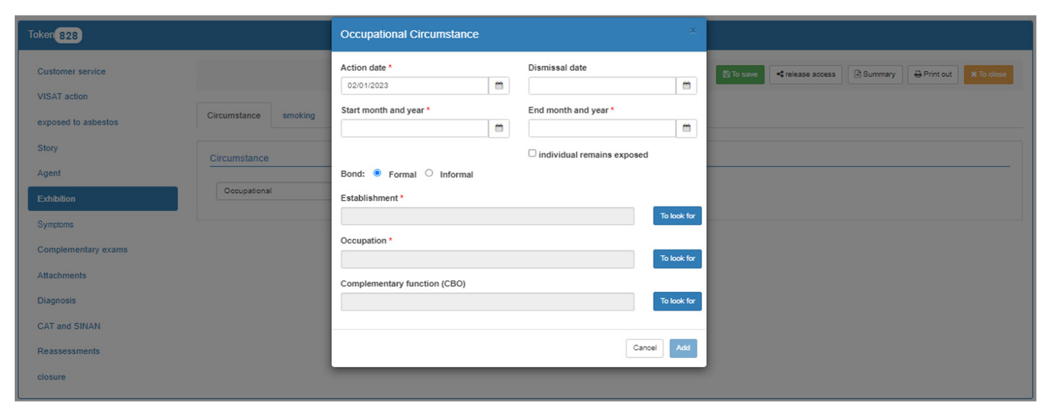This screenshot has width=1048, height=415.
Task: Click 'To look for' next to Occupation
Action: (677, 258)
